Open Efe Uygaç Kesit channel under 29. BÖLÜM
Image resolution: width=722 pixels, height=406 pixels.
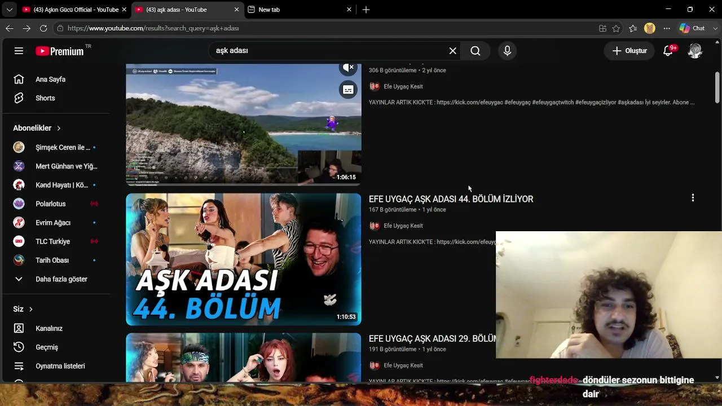point(403,365)
